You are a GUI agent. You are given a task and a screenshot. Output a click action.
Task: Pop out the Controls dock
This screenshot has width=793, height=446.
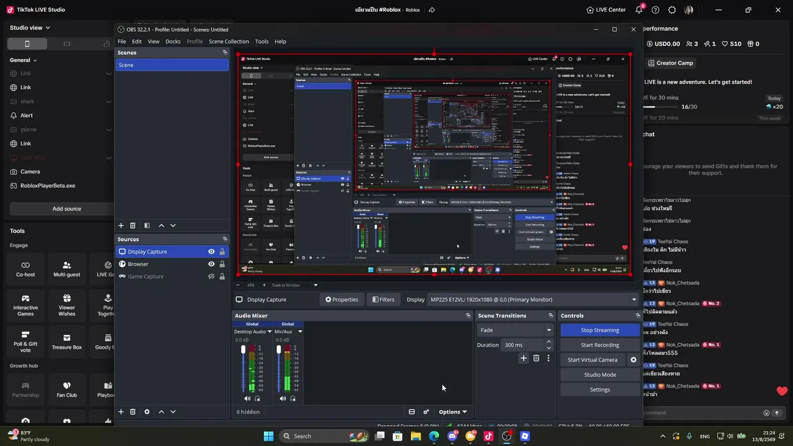point(637,315)
